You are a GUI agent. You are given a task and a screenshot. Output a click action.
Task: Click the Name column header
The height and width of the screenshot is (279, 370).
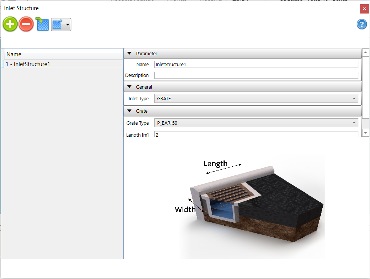64,54
